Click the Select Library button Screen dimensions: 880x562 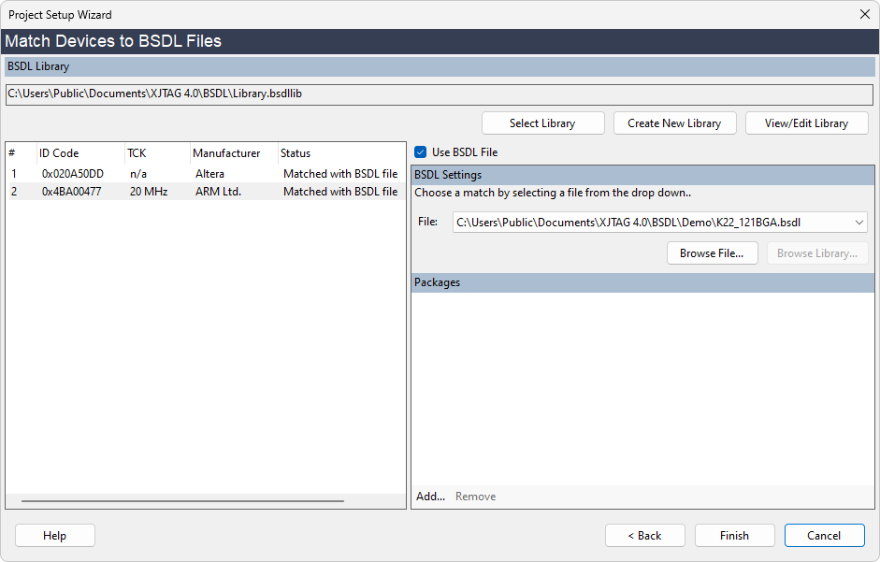[x=542, y=123]
